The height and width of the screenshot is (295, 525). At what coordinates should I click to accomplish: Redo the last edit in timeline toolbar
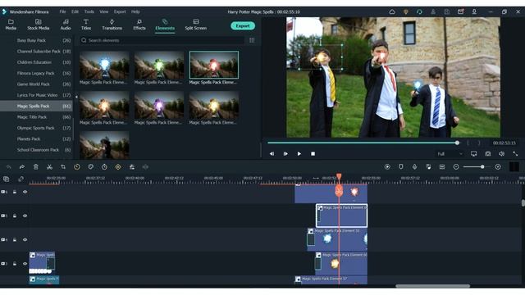pyautogui.click(x=22, y=167)
